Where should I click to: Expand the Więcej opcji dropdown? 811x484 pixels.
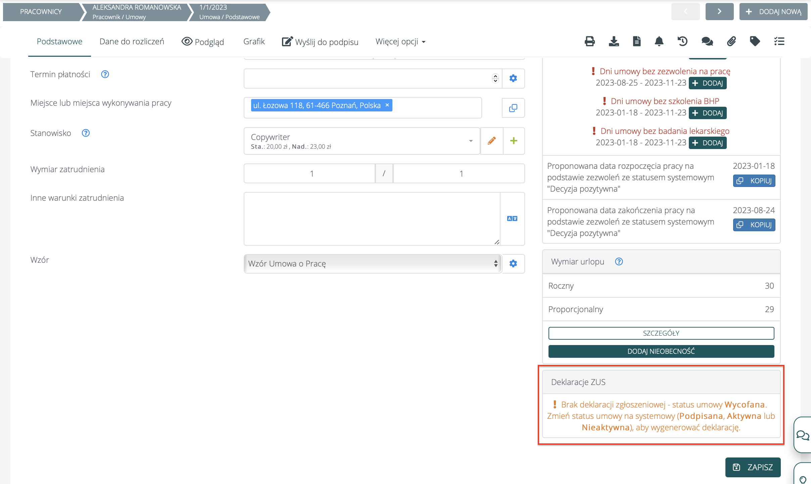pyautogui.click(x=400, y=42)
